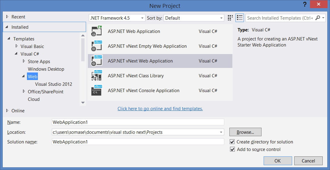Click the tree scrollbar down arrow
This screenshot has height=170, width=330.
pos(83,102)
